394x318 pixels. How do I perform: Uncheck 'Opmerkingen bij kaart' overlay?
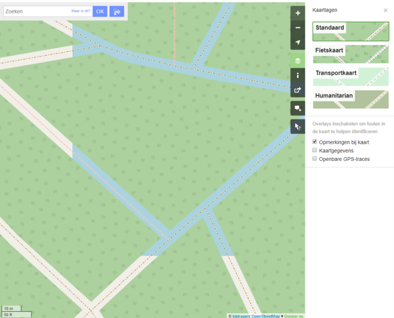tap(315, 142)
